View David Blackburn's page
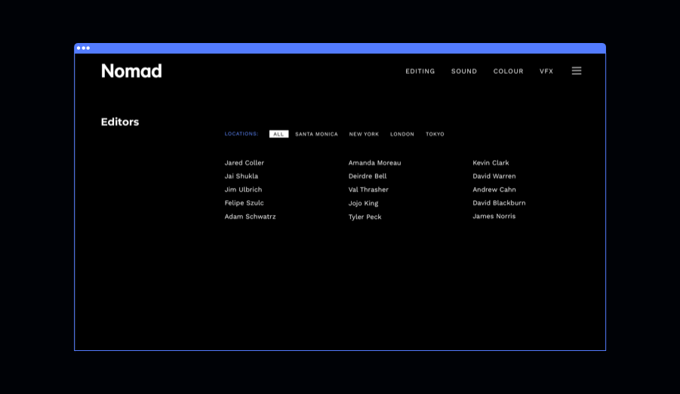 [x=499, y=203]
